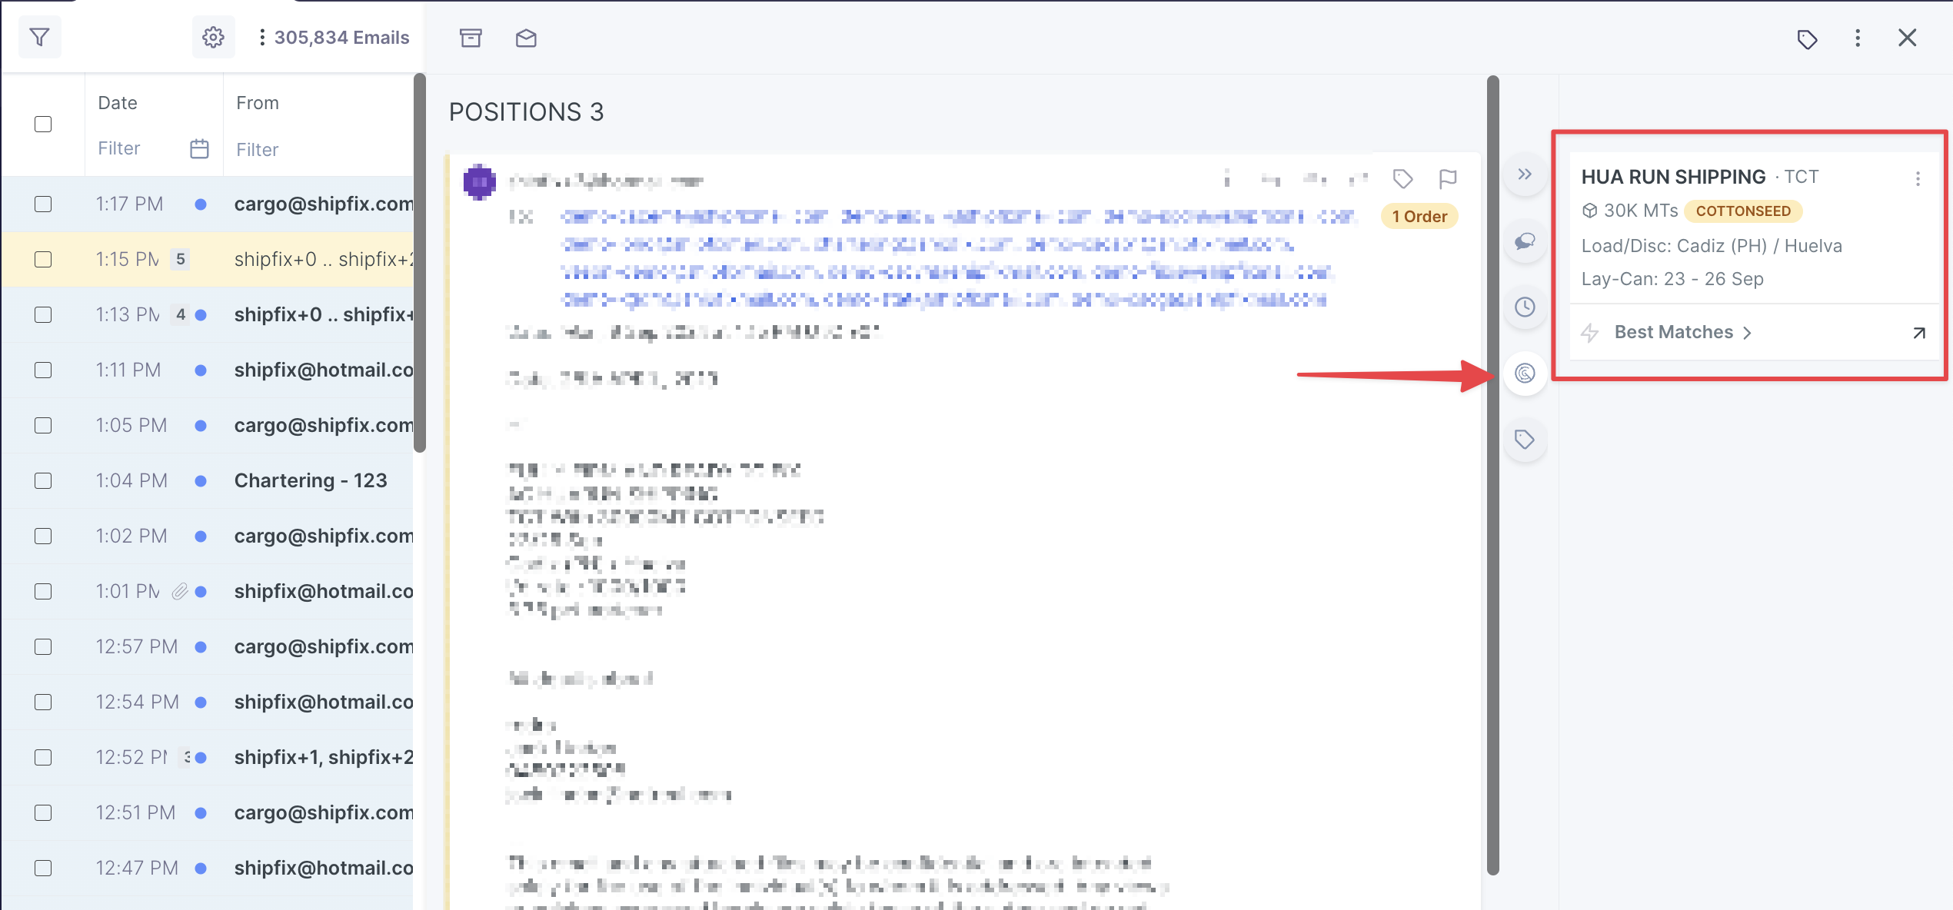This screenshot has height=910, width=1953.
Task: Expand Best Matches chevron
Action: click(x=1748, y=333)
